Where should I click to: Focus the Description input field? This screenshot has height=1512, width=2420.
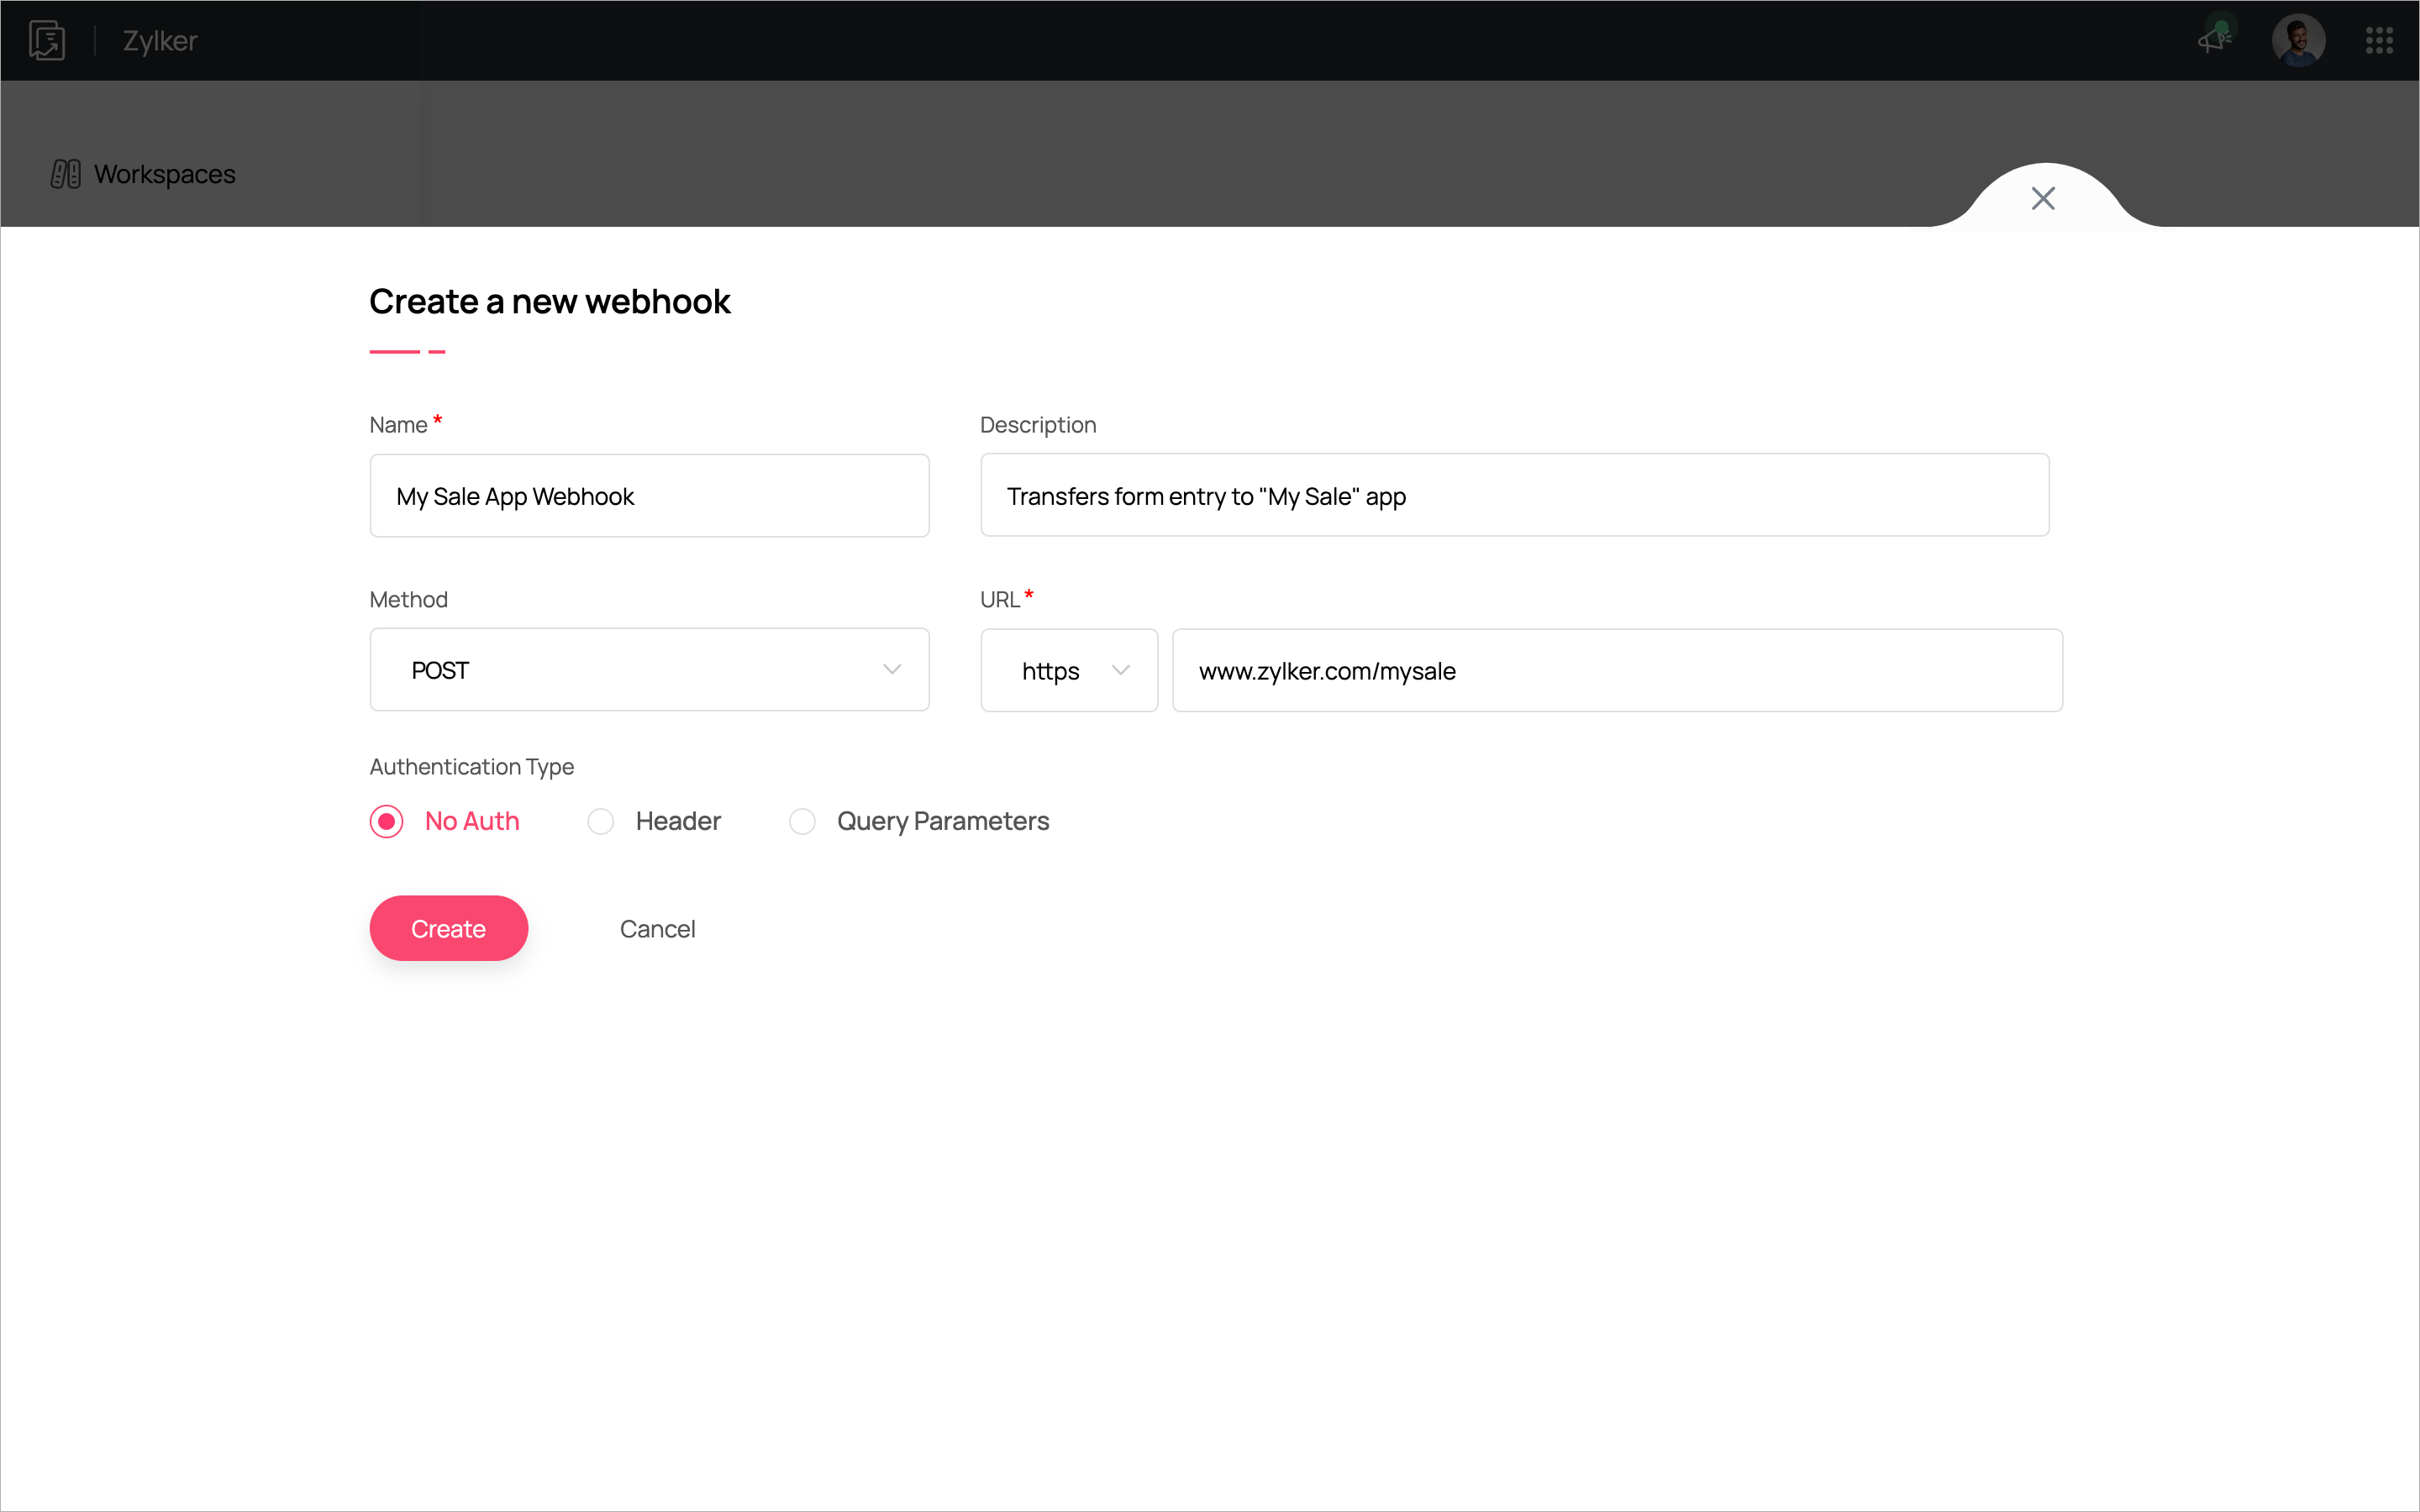click(x=1514, y=495)
